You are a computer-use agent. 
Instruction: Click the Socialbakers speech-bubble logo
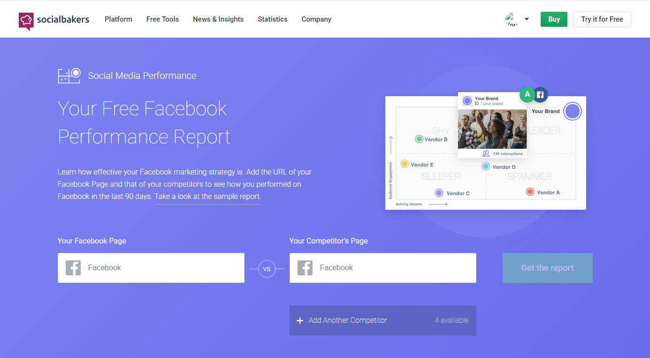(27, 19)
